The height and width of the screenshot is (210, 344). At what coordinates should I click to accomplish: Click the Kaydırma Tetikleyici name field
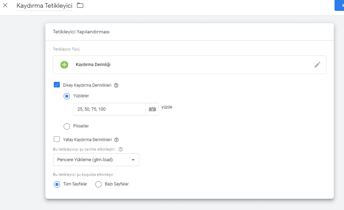pyautogui.click(x=44, y=6)
